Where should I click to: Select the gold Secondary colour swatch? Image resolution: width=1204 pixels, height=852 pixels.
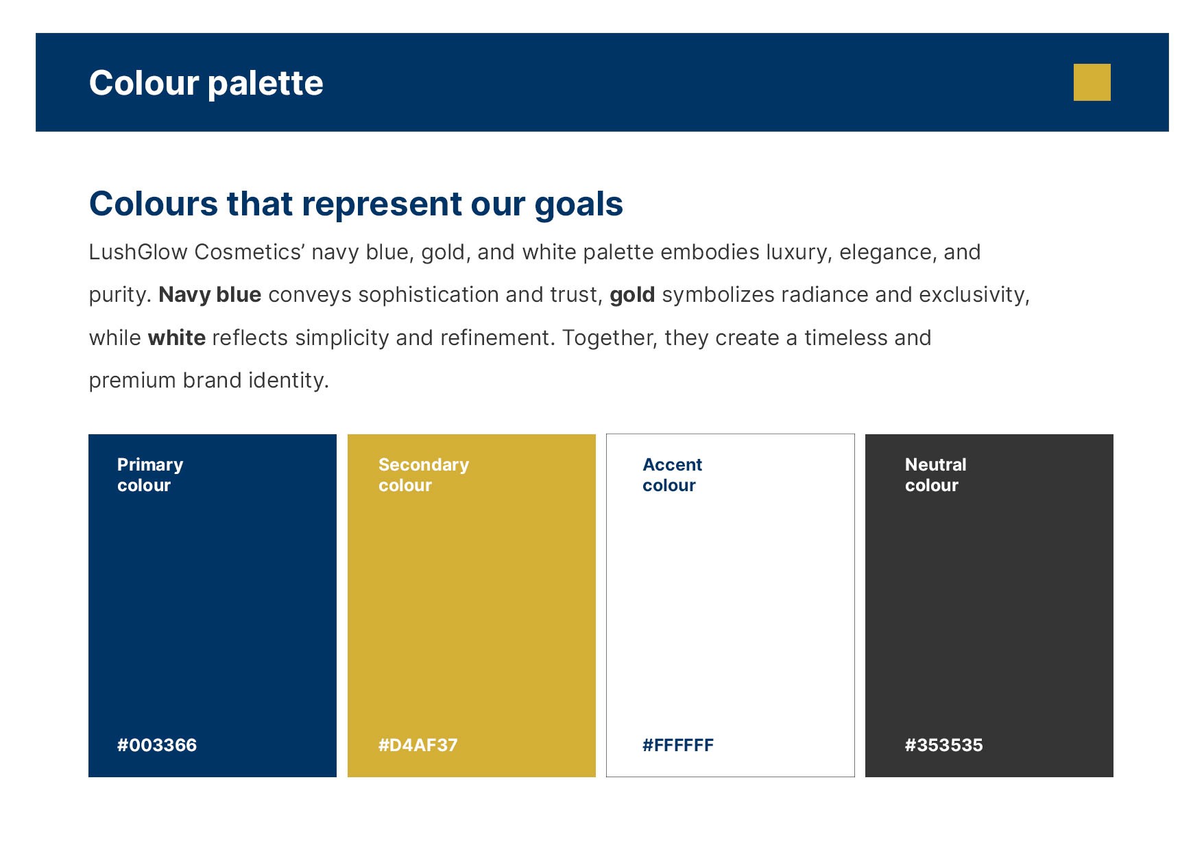point(472,605)
